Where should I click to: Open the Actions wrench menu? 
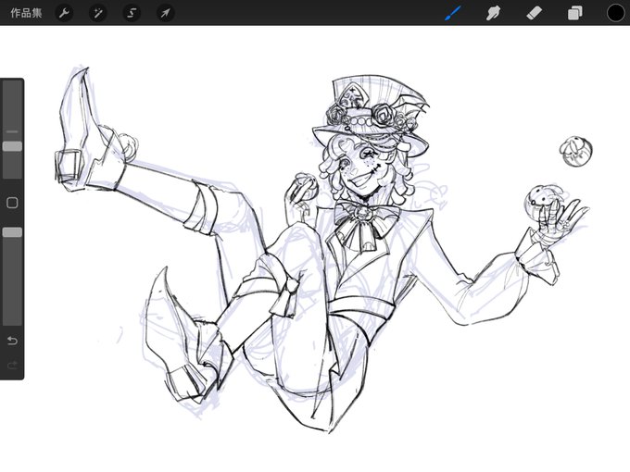tap(64, 13)
